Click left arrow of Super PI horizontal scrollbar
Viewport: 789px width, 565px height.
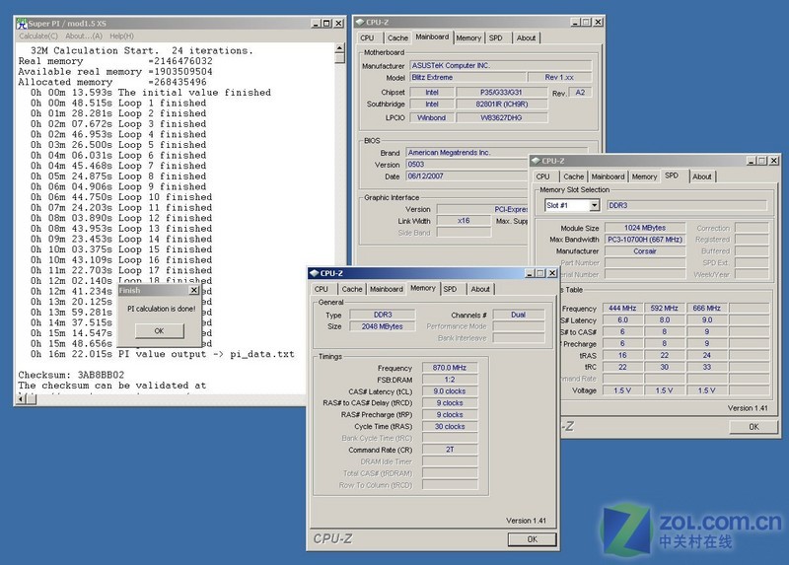pos(21,399)
